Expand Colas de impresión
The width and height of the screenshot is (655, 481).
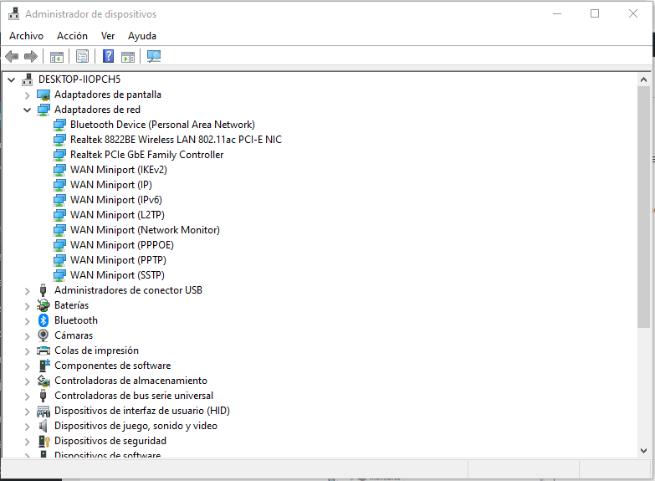point(27,351)
